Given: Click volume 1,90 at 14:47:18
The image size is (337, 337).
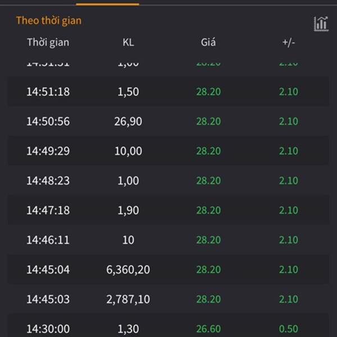Looking at the screenshot, I should [128, 210].
